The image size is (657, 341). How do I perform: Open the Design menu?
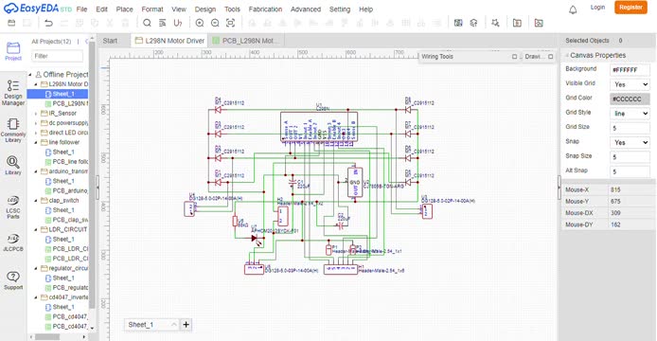pos(205,9)
